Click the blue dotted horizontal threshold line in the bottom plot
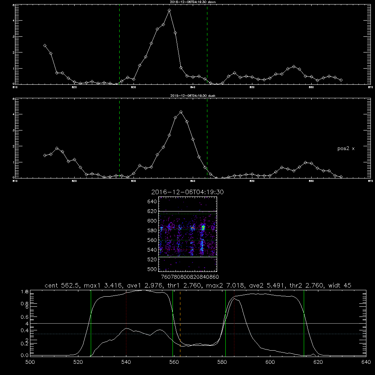 click(x=198, y=334)
